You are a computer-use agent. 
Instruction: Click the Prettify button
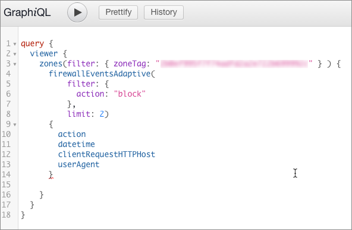118,12
